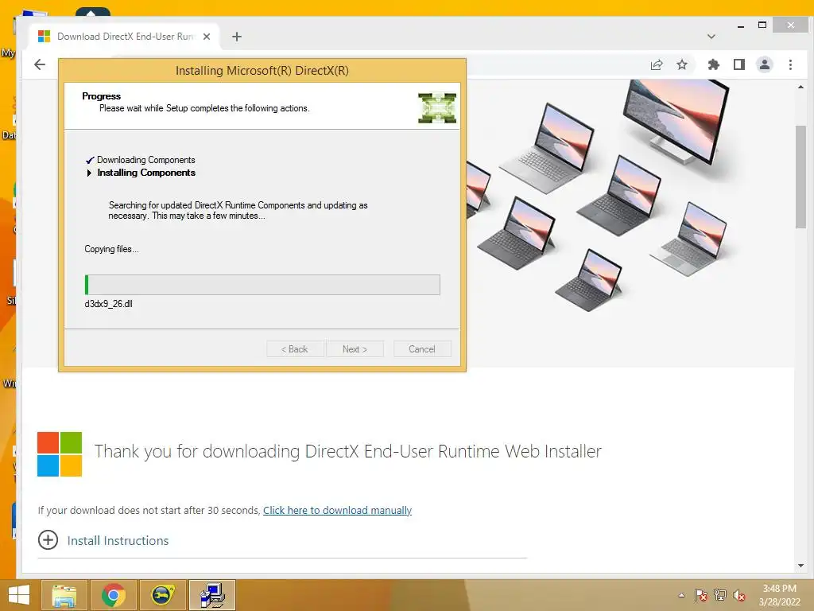
Task: Open File Explorer from the taskbar
Action: click(64, 595)
